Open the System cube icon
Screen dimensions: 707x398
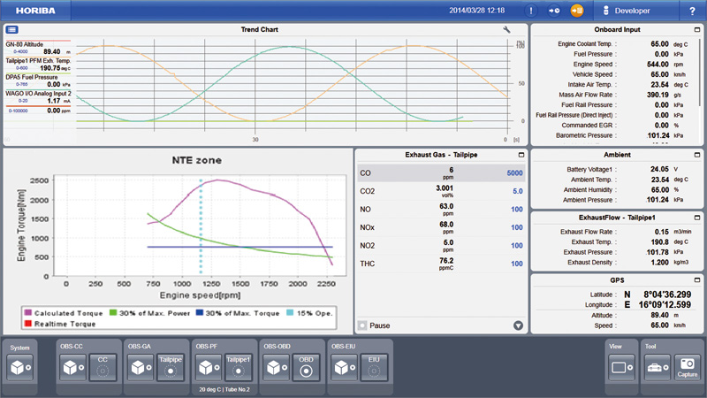click(20, 366)
